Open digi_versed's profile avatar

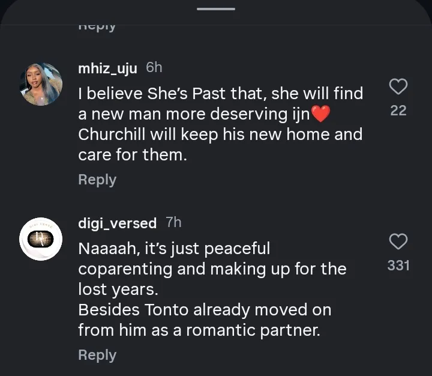tap(41, 239)
